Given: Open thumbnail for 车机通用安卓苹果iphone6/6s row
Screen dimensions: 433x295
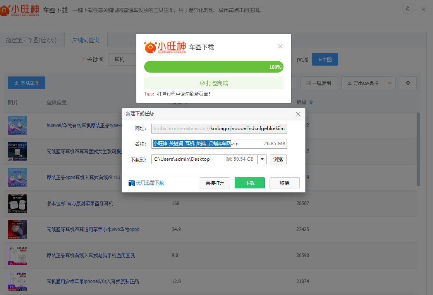Looking at the screenshot, I should click(17, 281).
